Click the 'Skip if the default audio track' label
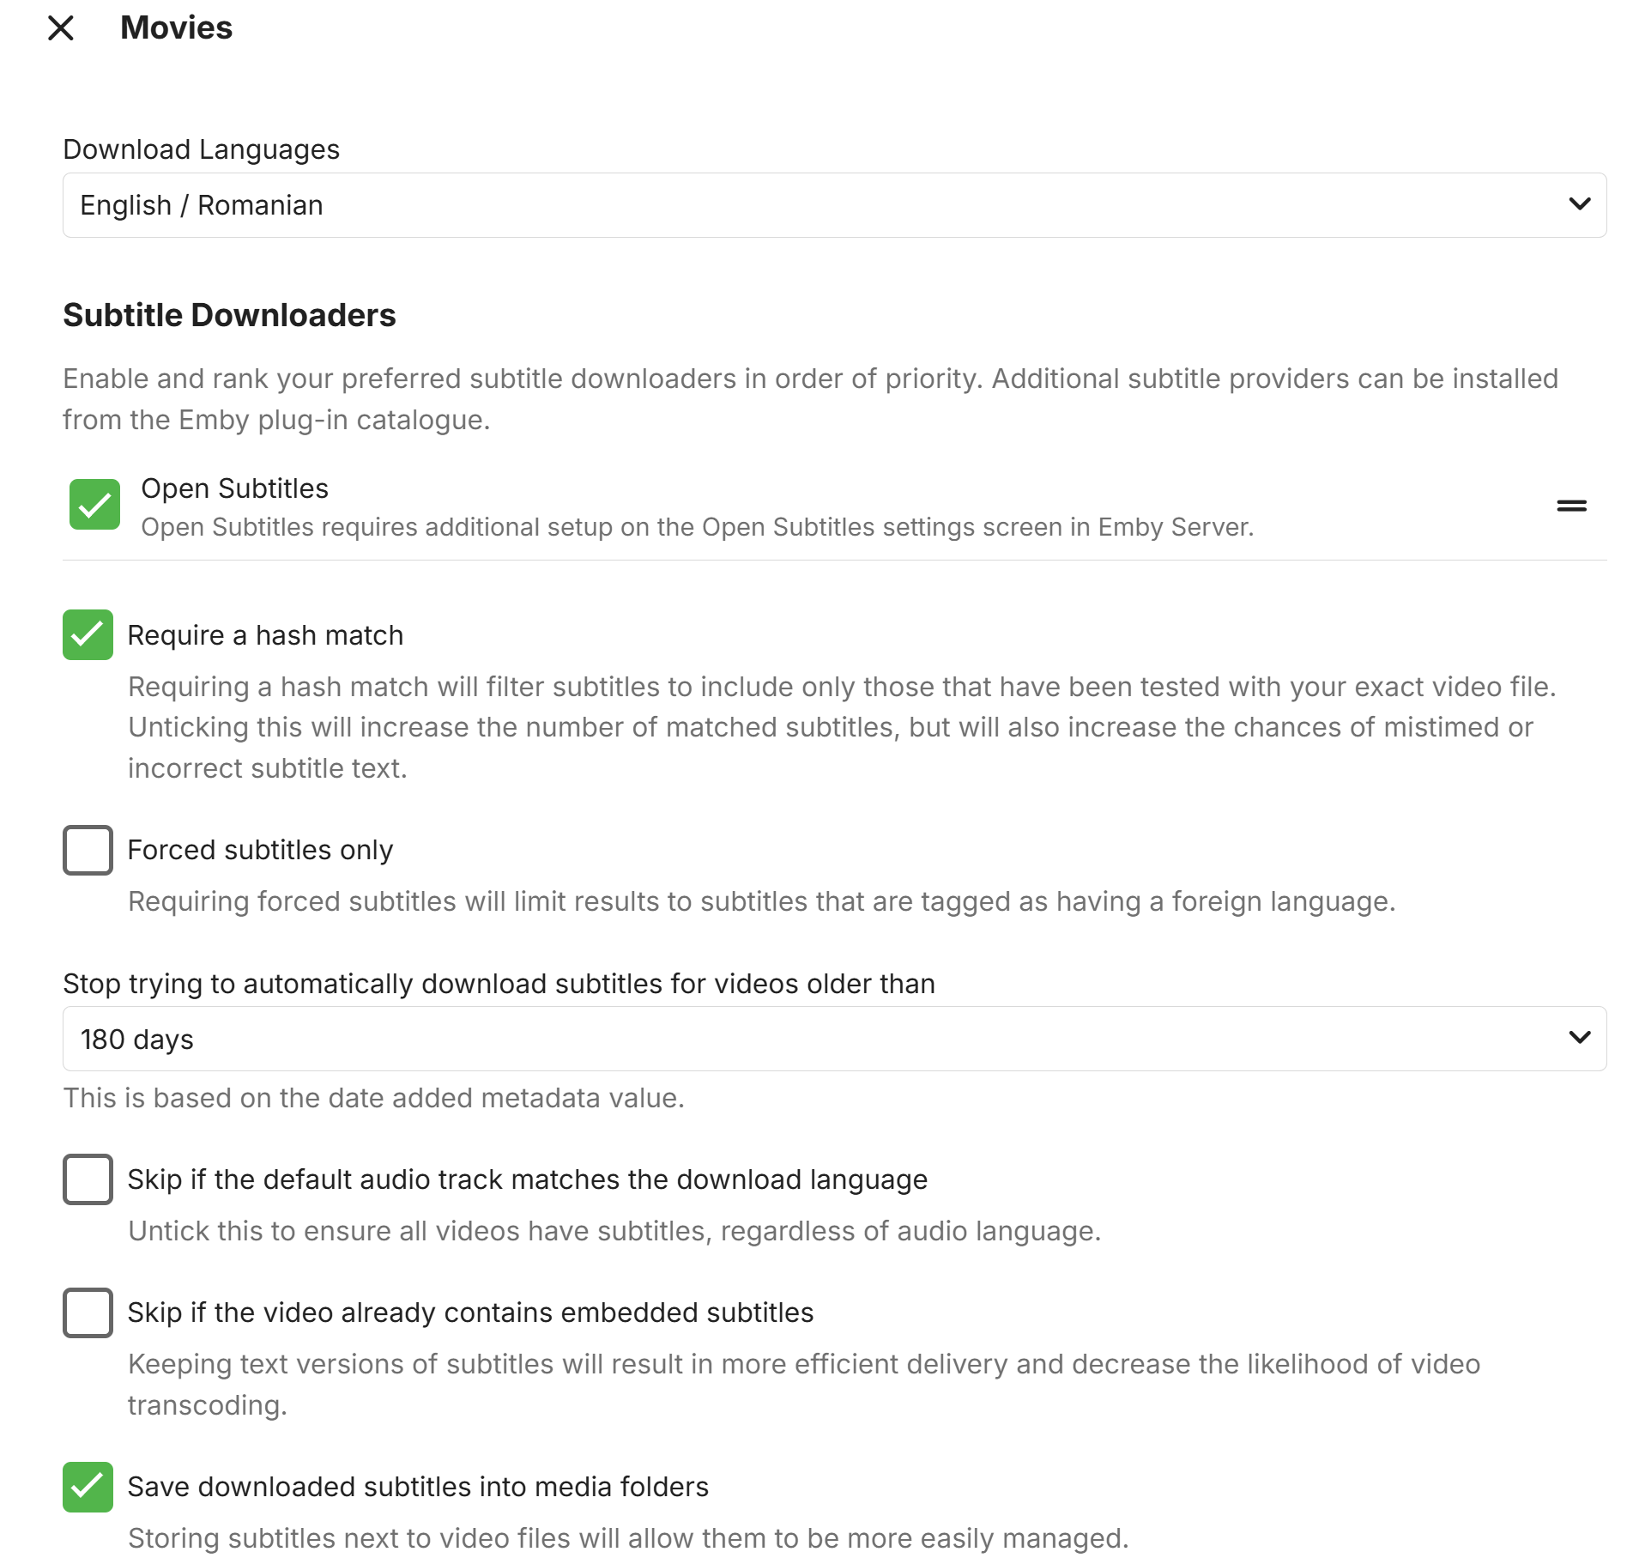Screen dimensions: 1633x1564 click(x=527, y=1179)
